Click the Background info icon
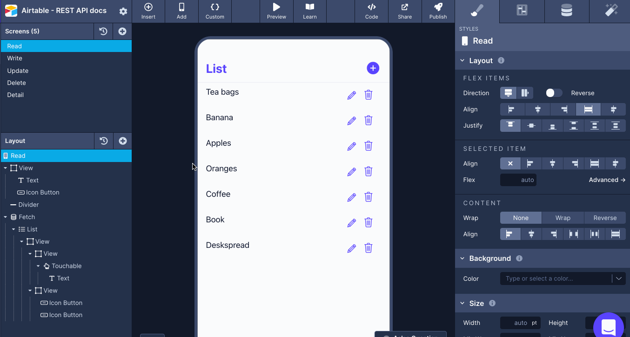Viewport: 630px width, 337px height. click(x=519, y=259)
